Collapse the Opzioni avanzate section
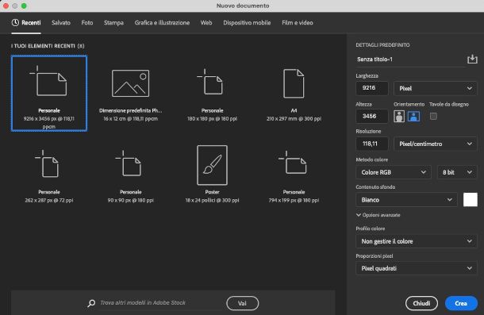Image resolution: width=484 pixels, height=315 pixels. pos(378,215)
